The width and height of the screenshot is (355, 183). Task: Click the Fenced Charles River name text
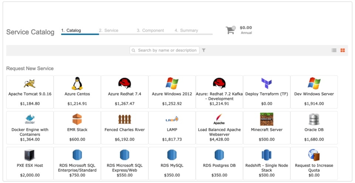[x=125, y=130]
